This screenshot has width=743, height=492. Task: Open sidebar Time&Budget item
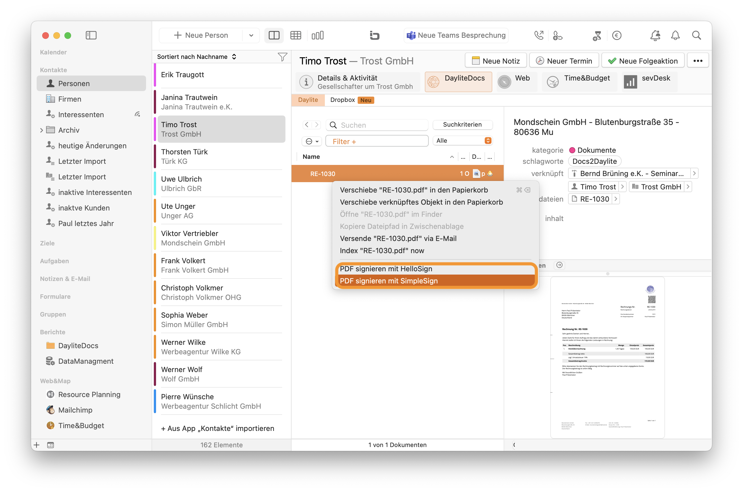[x=91, y=425]
